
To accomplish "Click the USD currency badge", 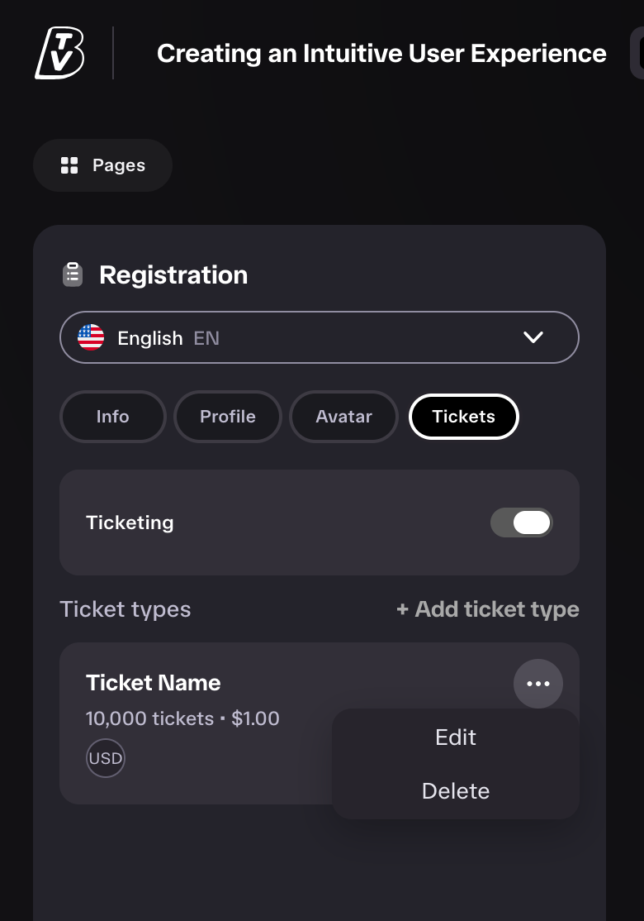I will pos(106,758).
